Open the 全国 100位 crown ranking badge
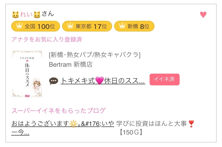Viewport: 222px width, 147px height. tap(35, 26)
